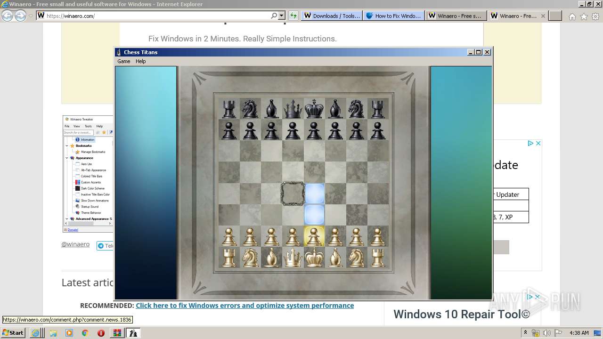The image size is (603, 339).
Task: Select the white pawn on d2
Action: 293,236
